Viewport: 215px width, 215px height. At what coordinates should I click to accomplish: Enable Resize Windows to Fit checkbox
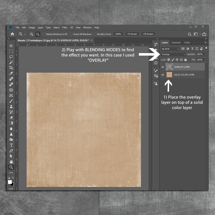click(44, 34)
